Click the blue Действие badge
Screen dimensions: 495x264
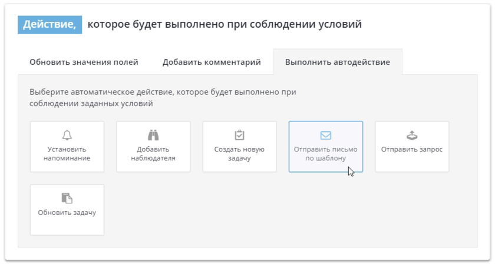pyautogui.click(x=49, y=24)
